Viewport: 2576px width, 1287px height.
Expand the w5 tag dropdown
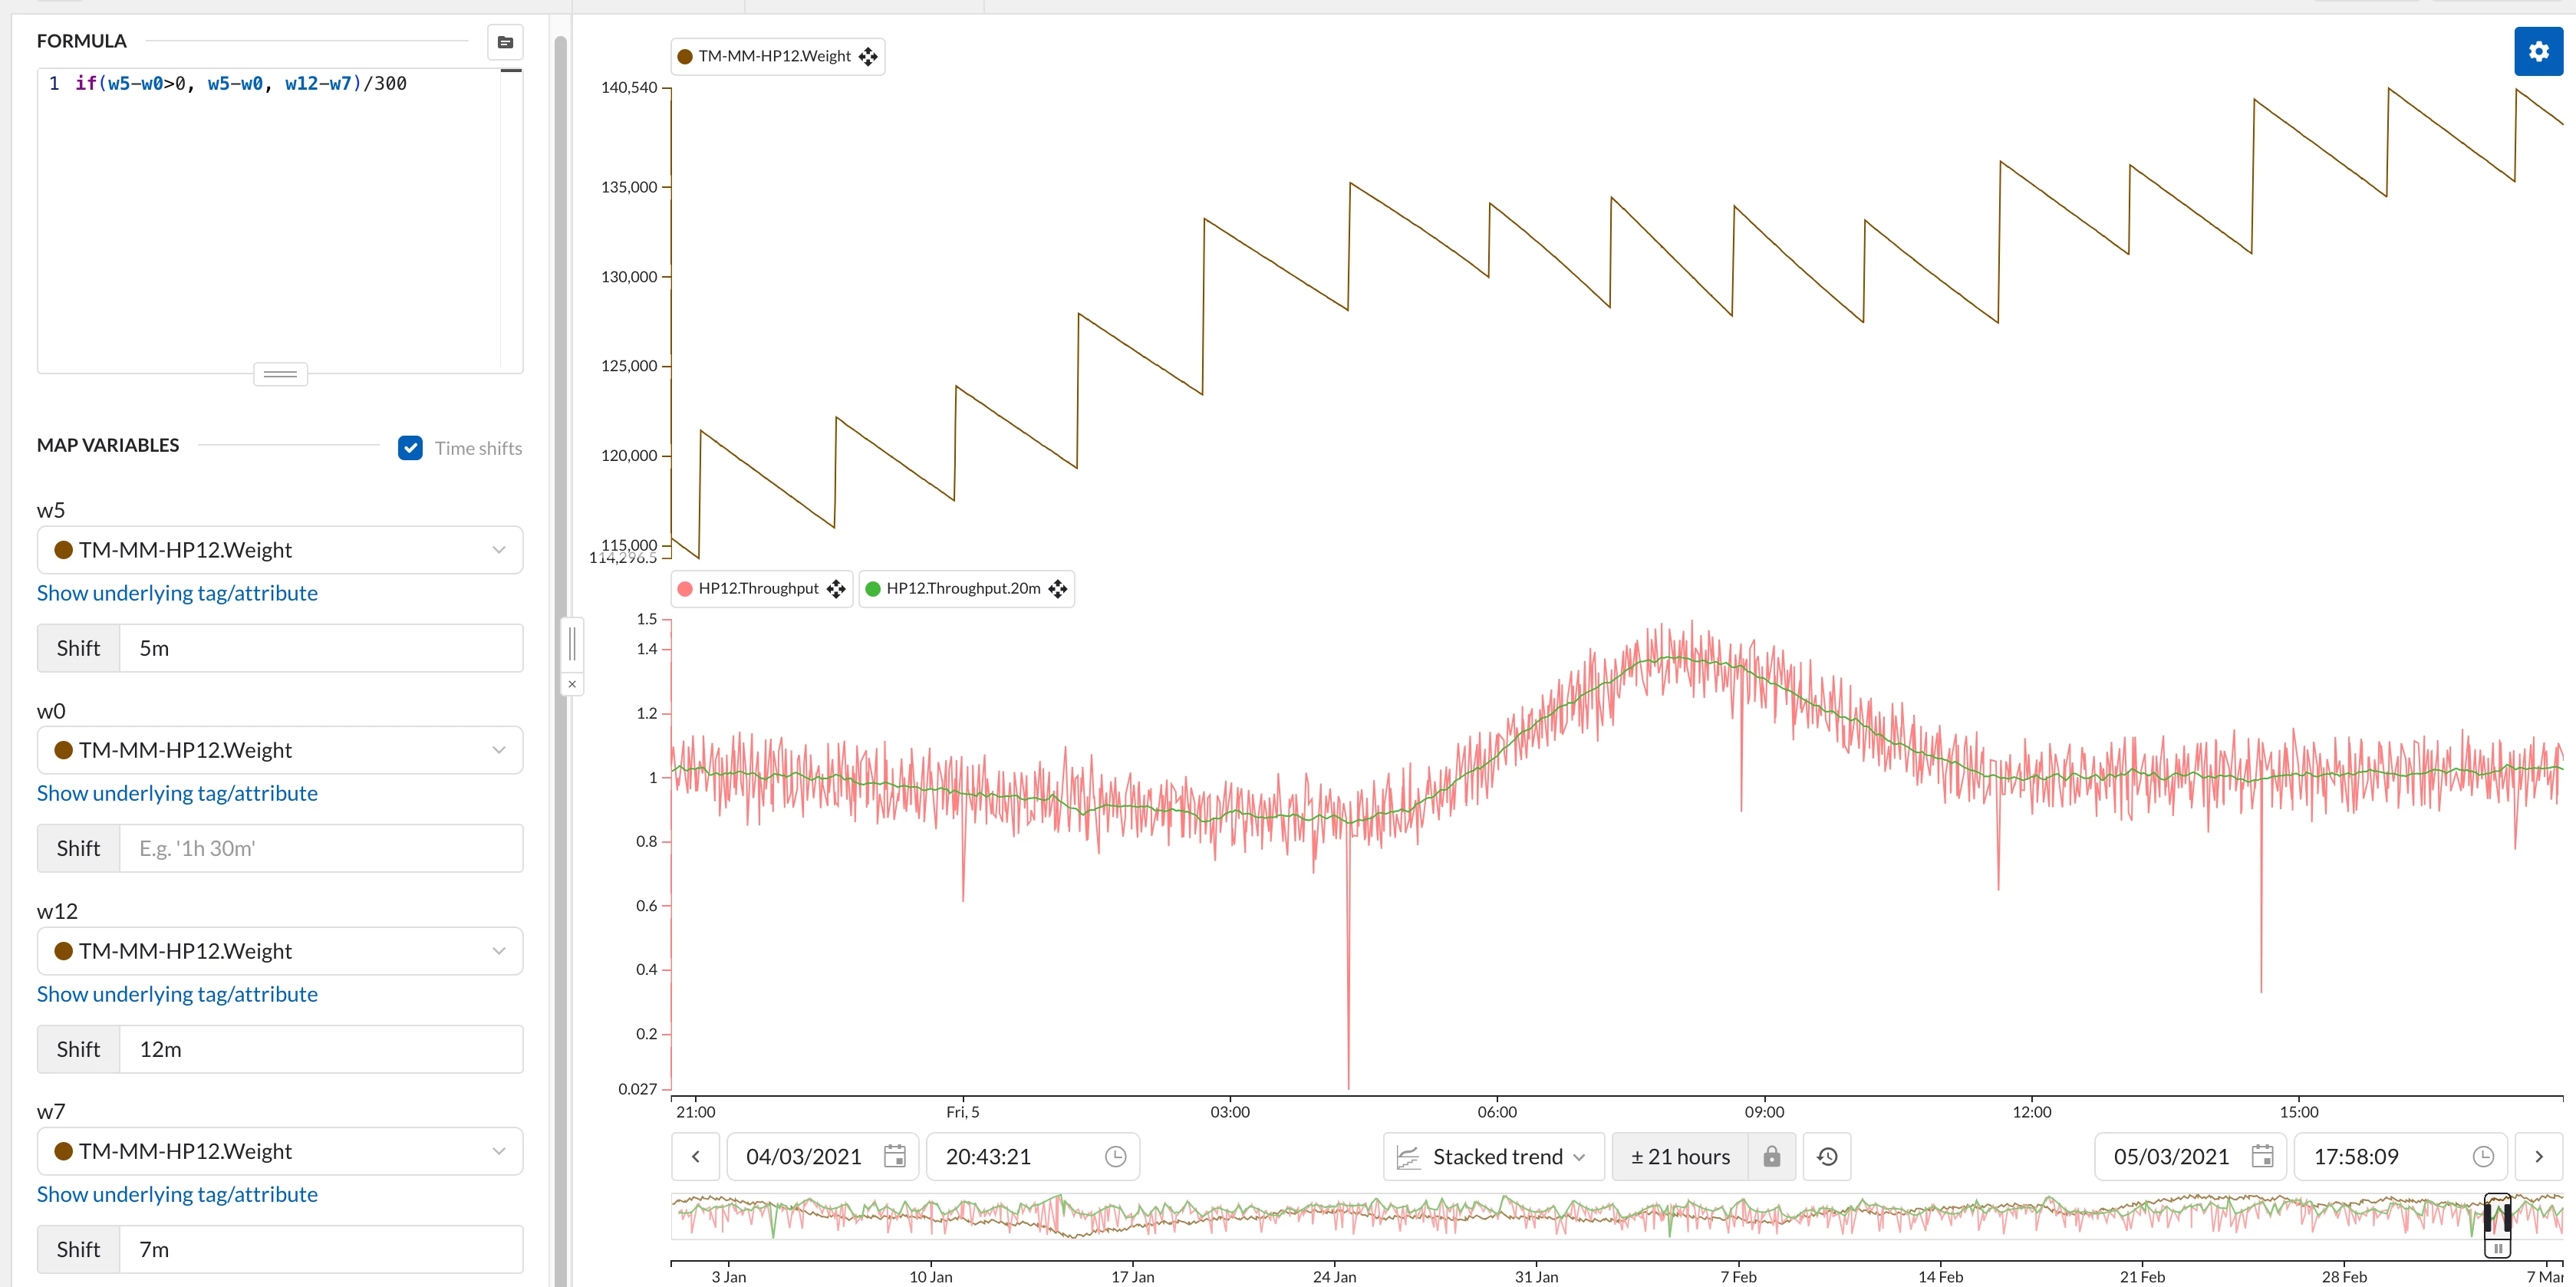[x=498, y=550]
